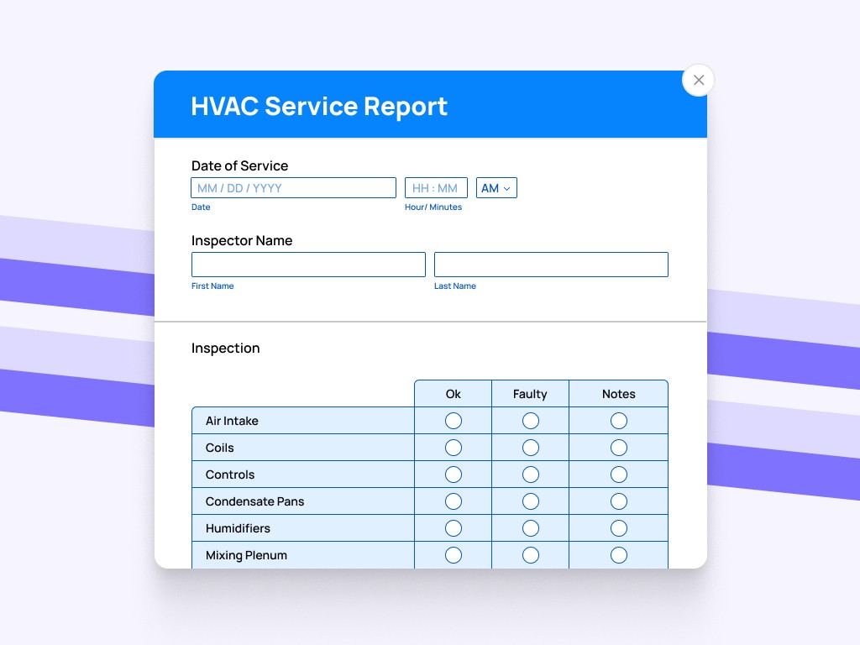Click the First Name input field
Screen dimensions: 860x645
(x=308, y=265)
